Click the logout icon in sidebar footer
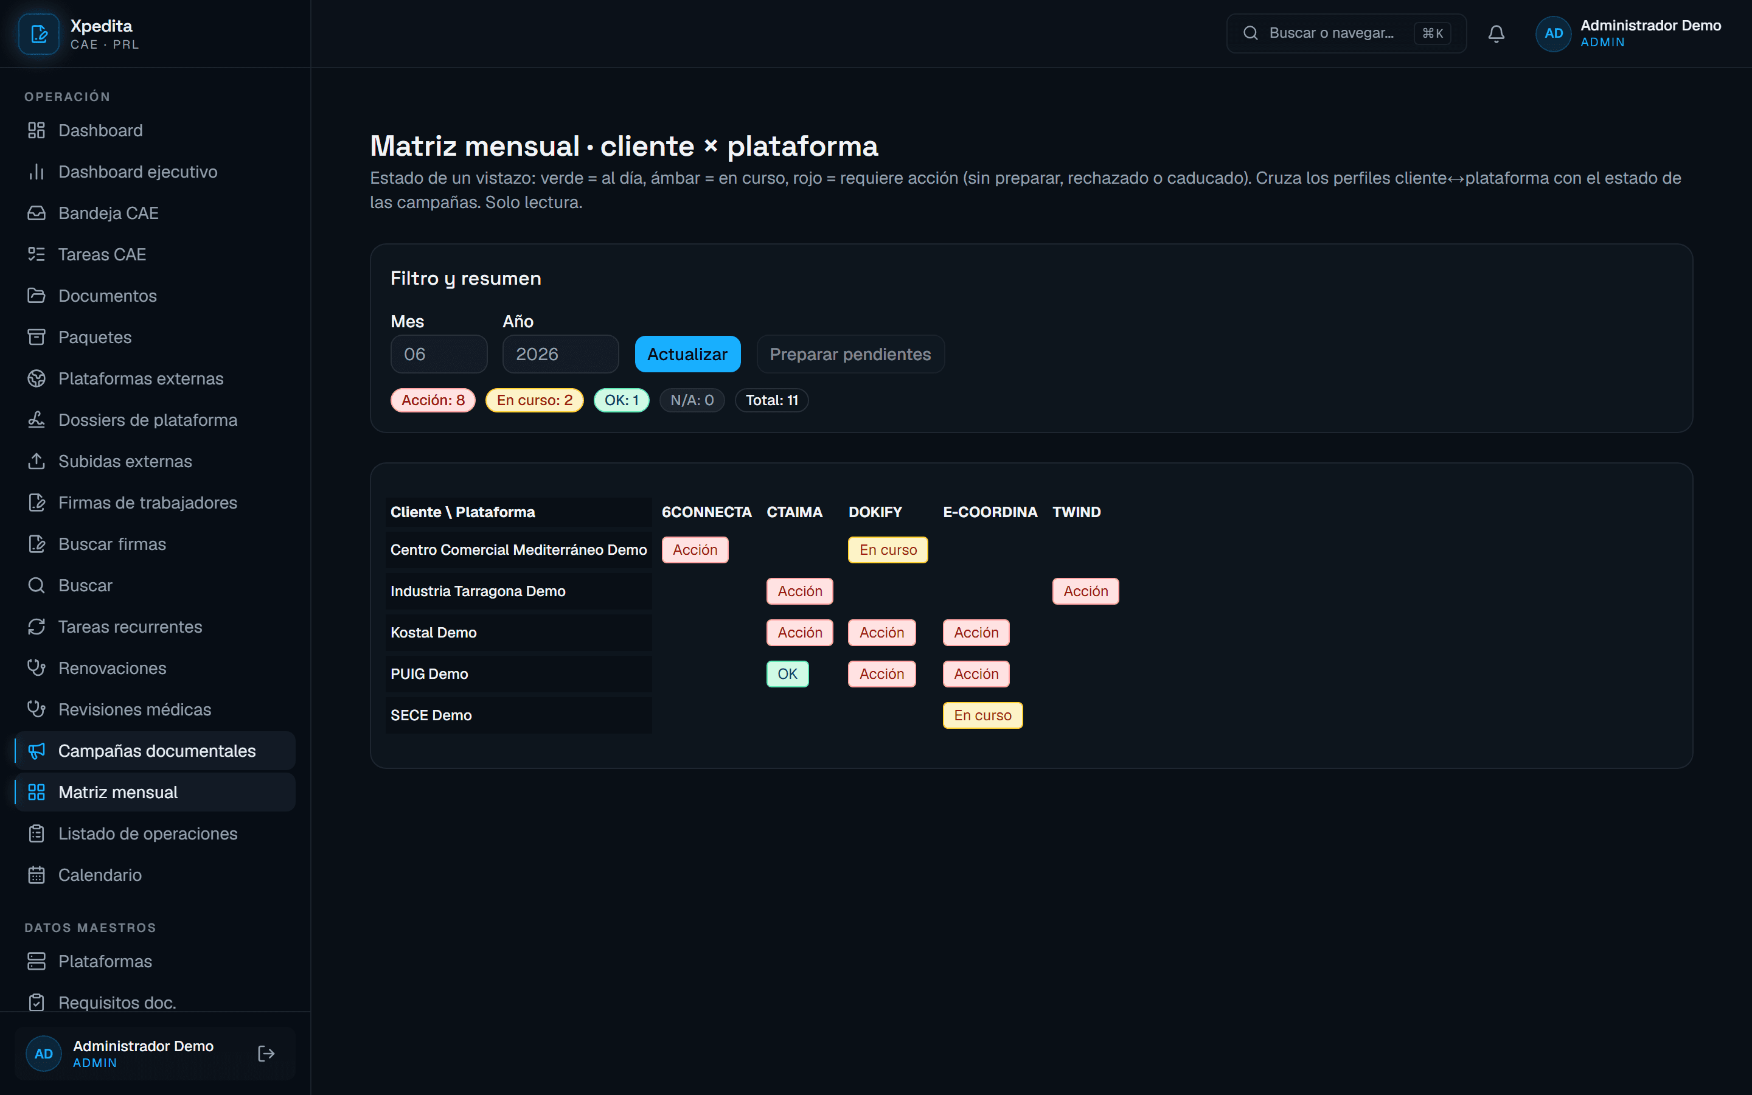Screen dimensions: 1752x1095 (x=266, y=1054)
